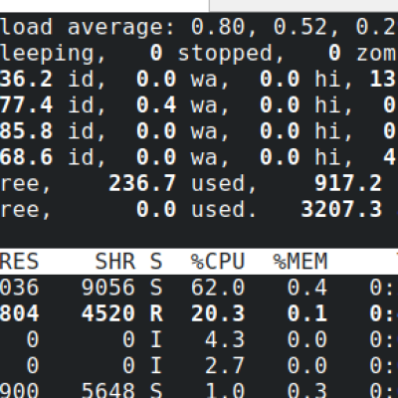The image size is (398, 398).
Task: Click the 0.4 wa value
Action: [156, 104]
